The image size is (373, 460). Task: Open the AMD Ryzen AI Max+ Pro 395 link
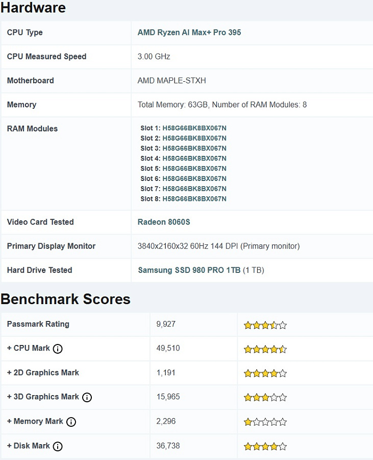(189, 32)
